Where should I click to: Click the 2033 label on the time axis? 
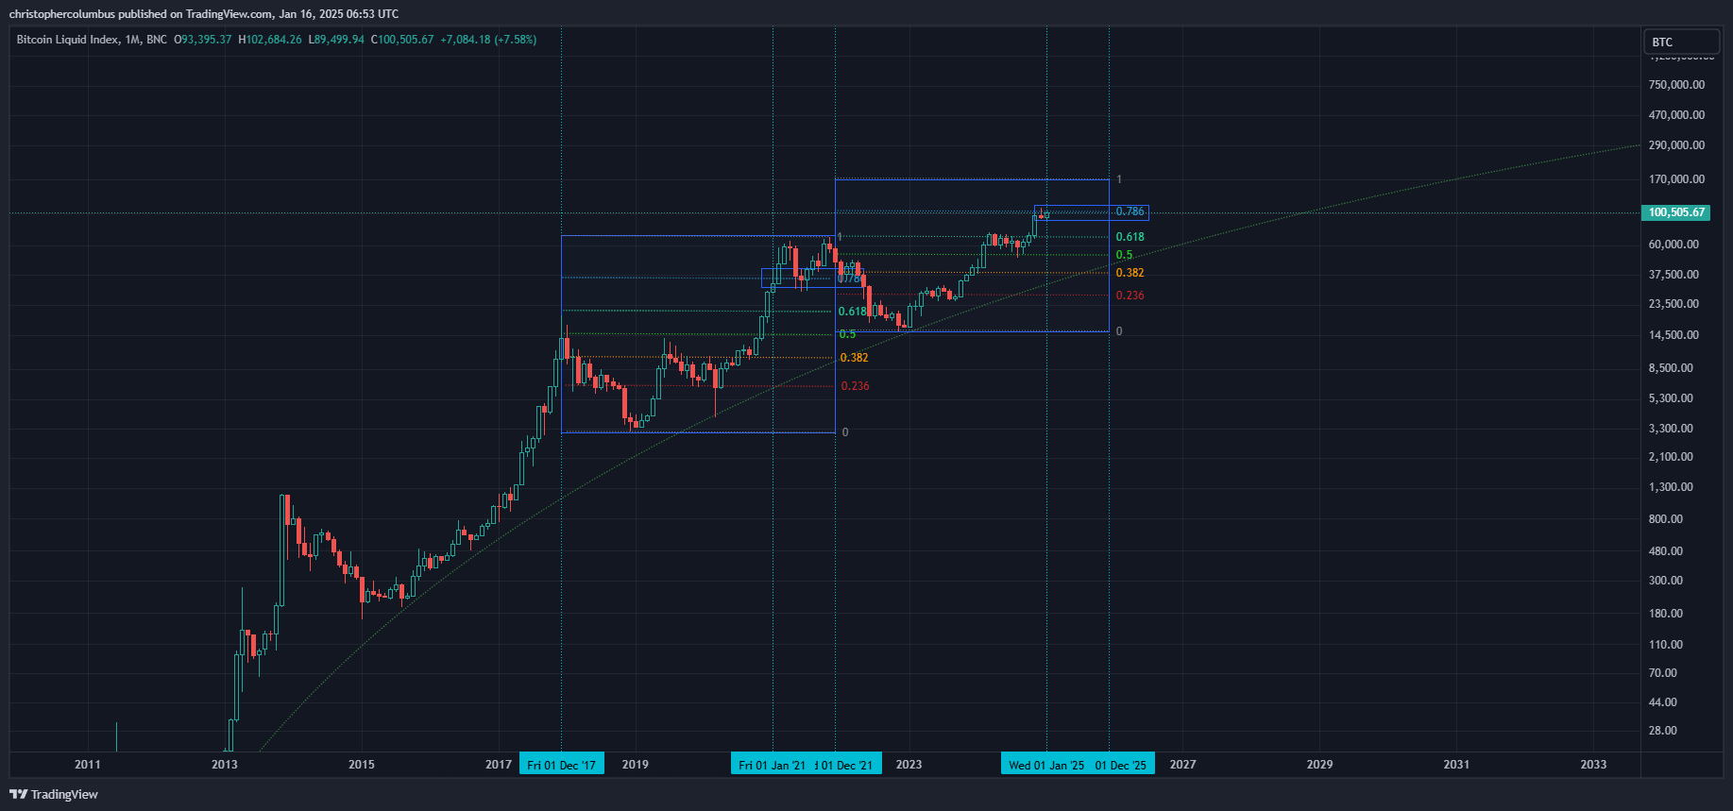click(x=1593, y=765)
